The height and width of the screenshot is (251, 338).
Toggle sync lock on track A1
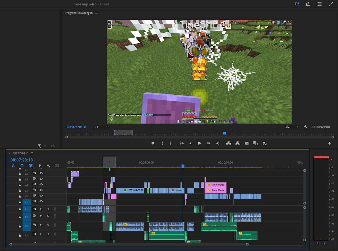[x=34, y=209]
